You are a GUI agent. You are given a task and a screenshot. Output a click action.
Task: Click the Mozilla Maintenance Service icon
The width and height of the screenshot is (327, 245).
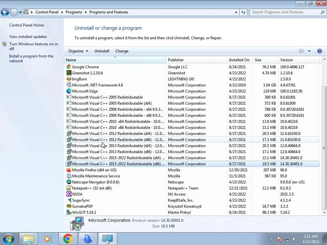(69, 176)
